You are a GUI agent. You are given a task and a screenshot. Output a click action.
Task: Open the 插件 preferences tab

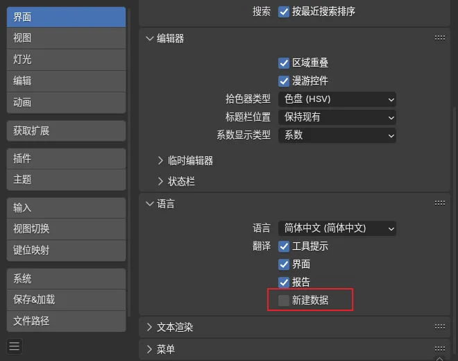point(66,158)
